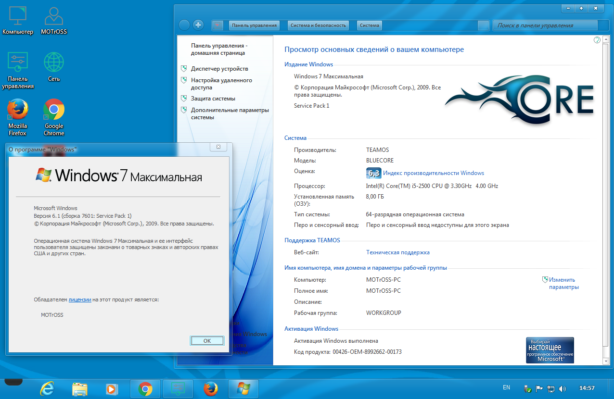Open the Сеть desktop icon
The image size is (614, 399).
(x=54, y=67)
